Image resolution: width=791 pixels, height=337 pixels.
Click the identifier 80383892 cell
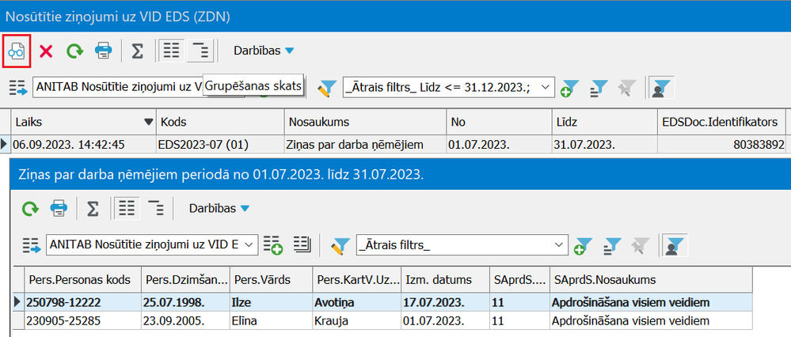721,145
